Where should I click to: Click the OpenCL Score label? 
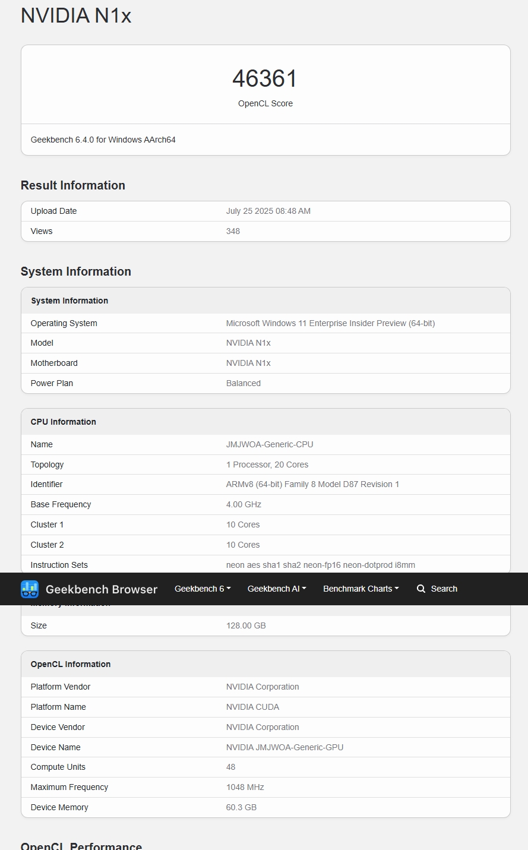[265, 103]
